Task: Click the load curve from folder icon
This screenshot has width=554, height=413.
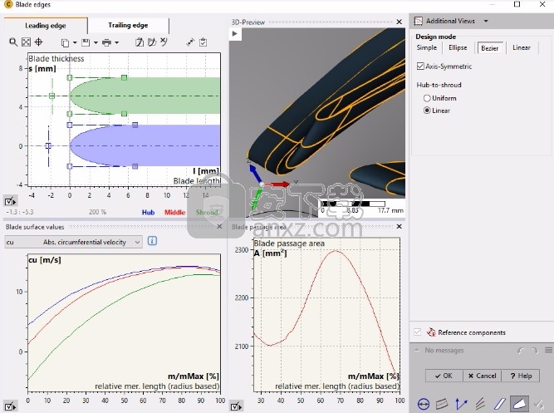Action: tap(152, 42)
